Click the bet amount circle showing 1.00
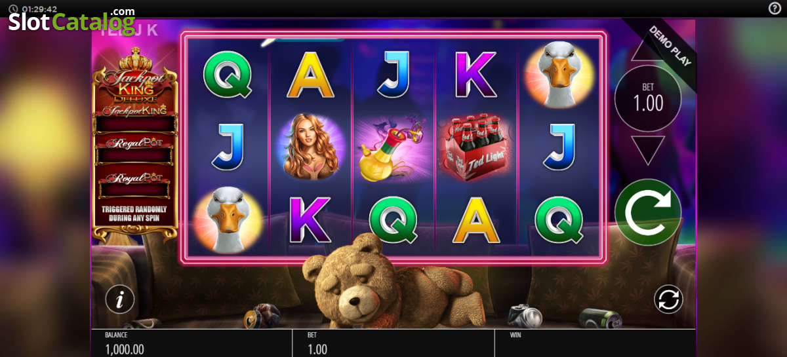Screen dimensions: 787x357 (648, 98)
